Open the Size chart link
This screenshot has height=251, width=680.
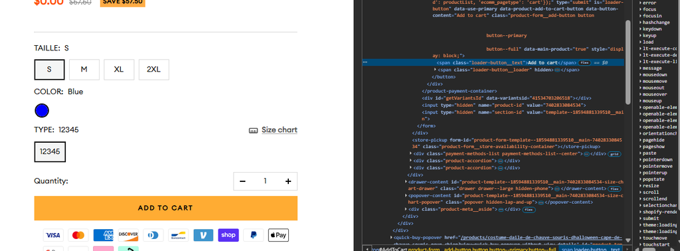tap(280, 130)
